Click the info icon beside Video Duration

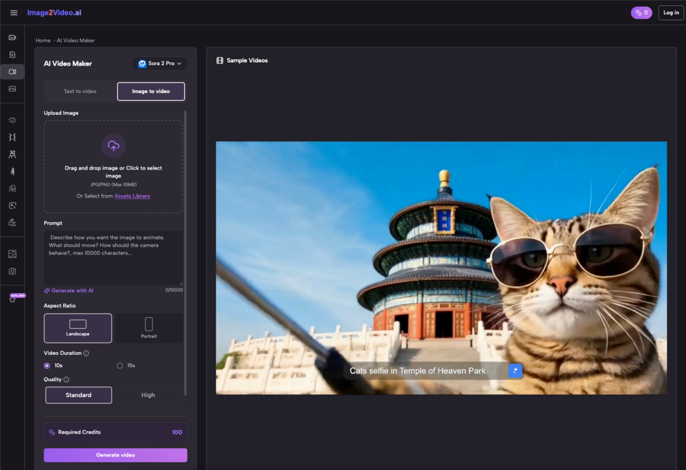tap(86, 354)
